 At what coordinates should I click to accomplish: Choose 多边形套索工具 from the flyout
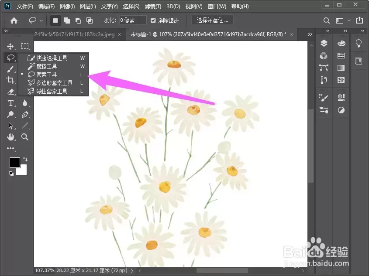[x=54, y=83]
